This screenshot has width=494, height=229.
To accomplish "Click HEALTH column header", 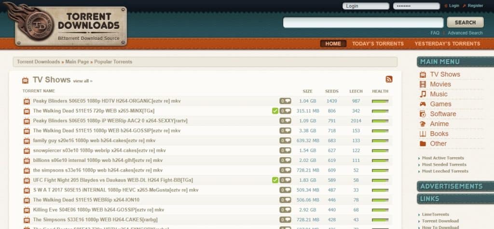I will coord(380,91).
